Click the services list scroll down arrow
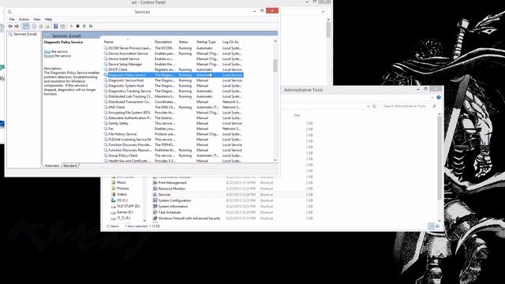Viewport: 505px width, 284px height. click(x=275, y=160)
